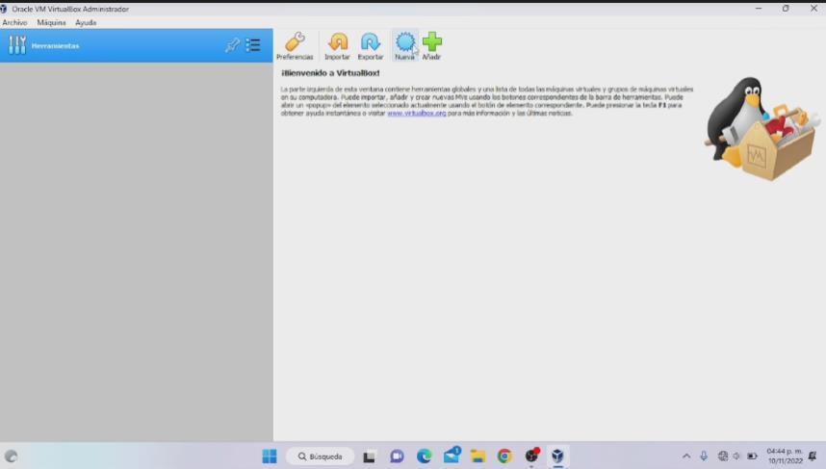This screenshot has height=469, width=826.
Task: Open the Herramientas list menu icon
Action: click(x=253, y=45)
